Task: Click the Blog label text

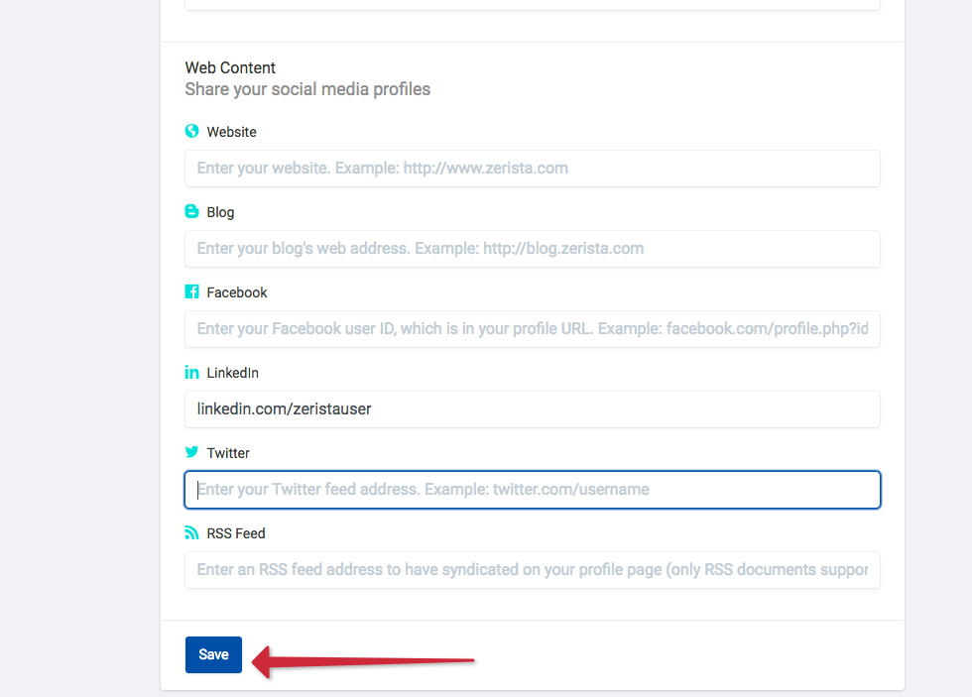Action: (x=220, y=212)
